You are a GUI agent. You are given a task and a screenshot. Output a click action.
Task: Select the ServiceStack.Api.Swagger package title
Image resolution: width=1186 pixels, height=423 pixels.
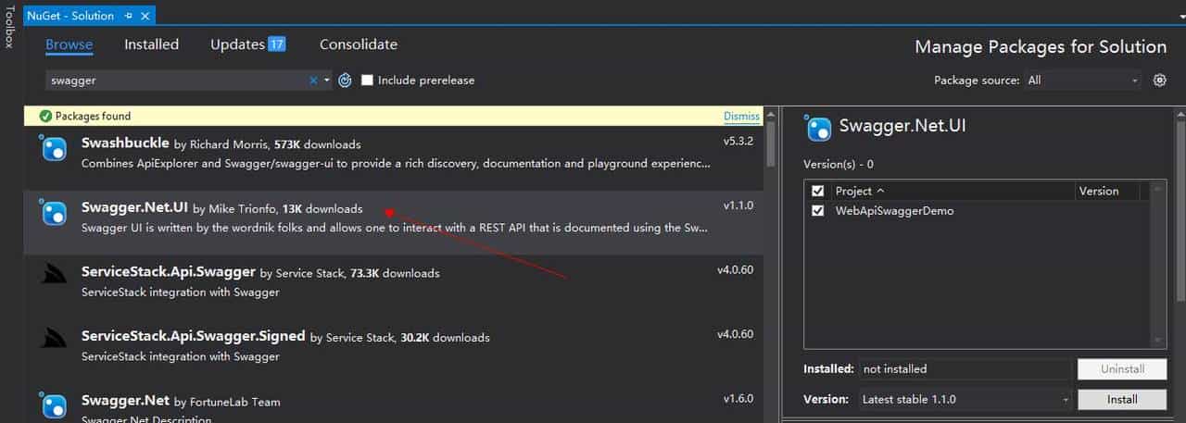(x=168, y=272)
